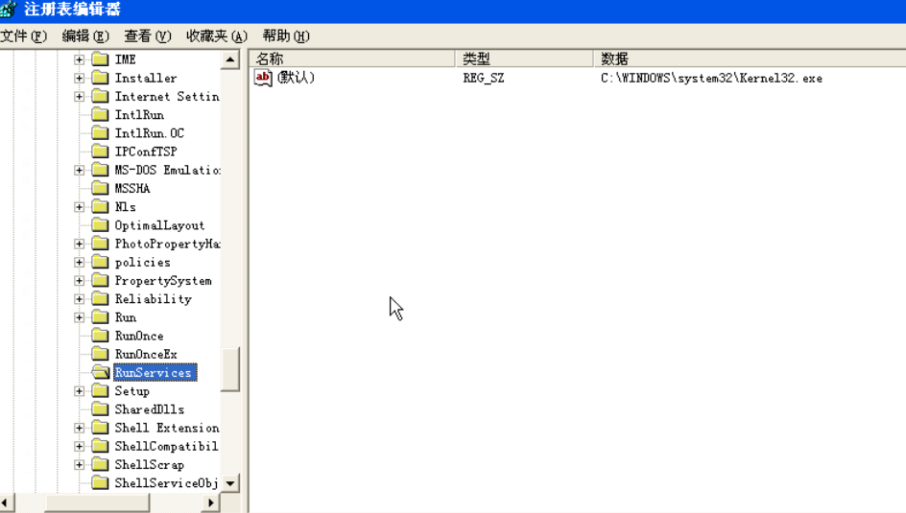This screenshot has width=906, height=513.
Task: Click the tree scroll up arrow
Action: point(230,59)
